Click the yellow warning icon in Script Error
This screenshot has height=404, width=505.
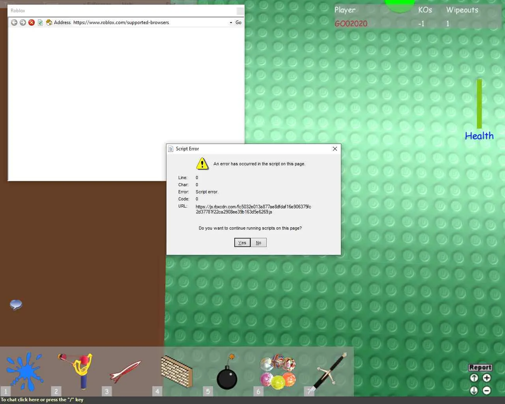[x=202, y=163]
